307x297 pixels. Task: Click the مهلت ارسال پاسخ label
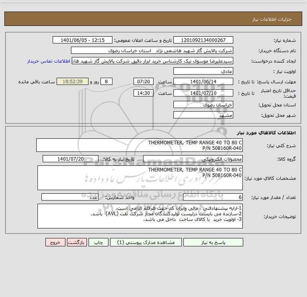(x=276, y=82)
